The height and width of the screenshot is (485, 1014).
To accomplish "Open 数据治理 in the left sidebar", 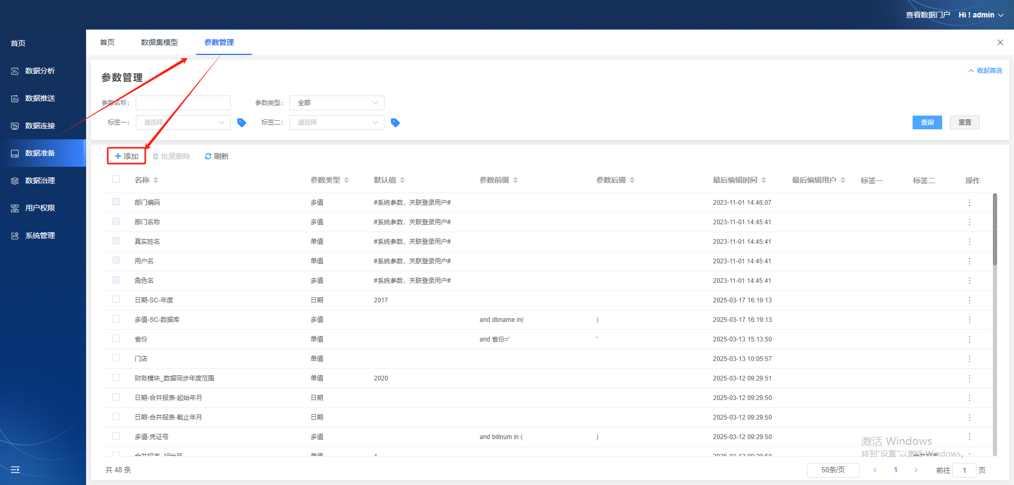I will click(x=40, y=180).
